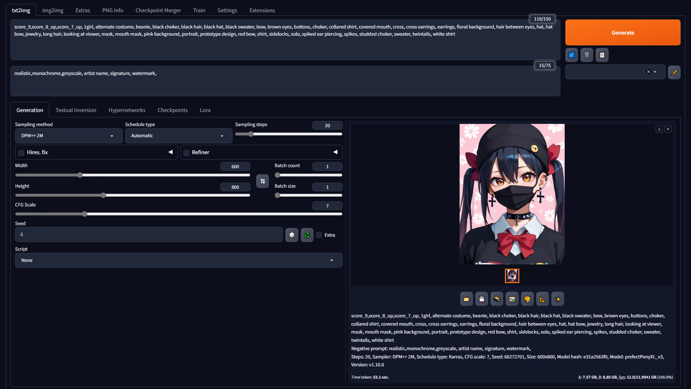The height and width of the screenshot is (389, 691).
Task: Click the 15/75 negative token counter
Action: (545, 65)
